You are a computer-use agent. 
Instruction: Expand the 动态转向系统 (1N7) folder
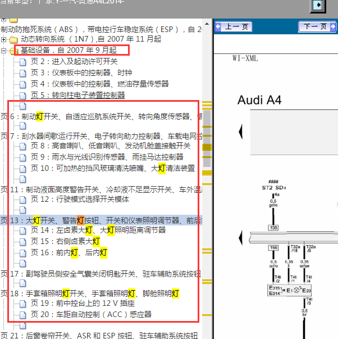click(x=3, y=39)
